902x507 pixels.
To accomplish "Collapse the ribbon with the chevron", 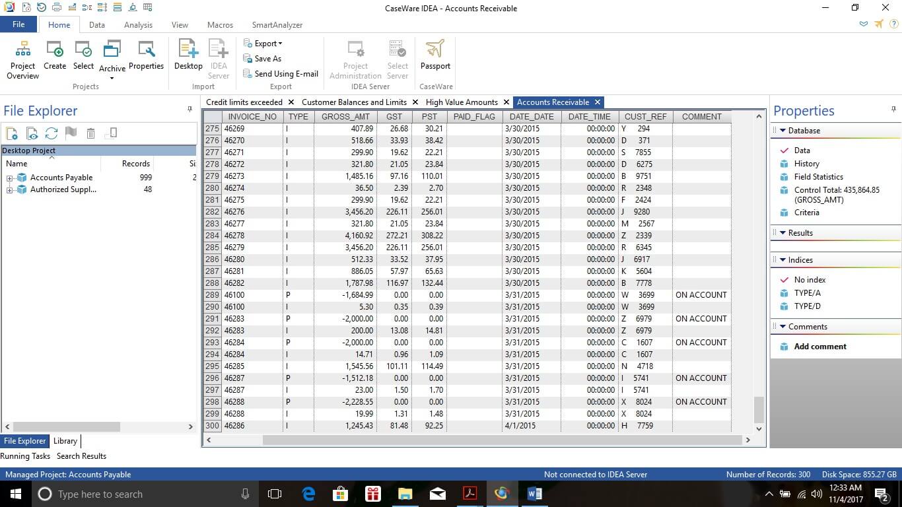I will click(x=864, y=24).
